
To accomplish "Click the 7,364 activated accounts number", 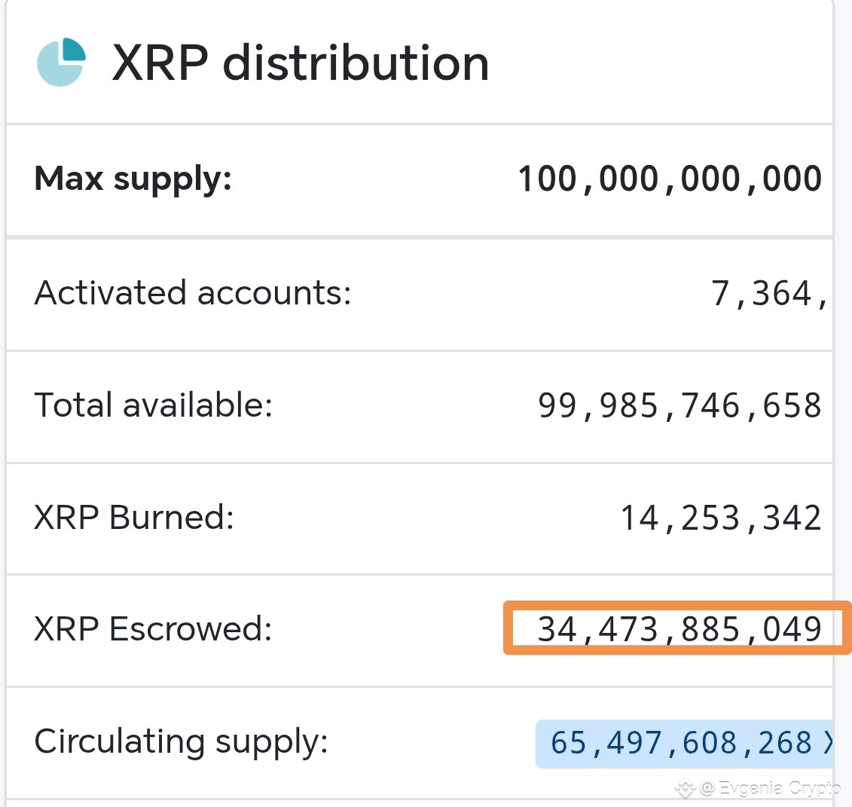I will pos(768,293).
